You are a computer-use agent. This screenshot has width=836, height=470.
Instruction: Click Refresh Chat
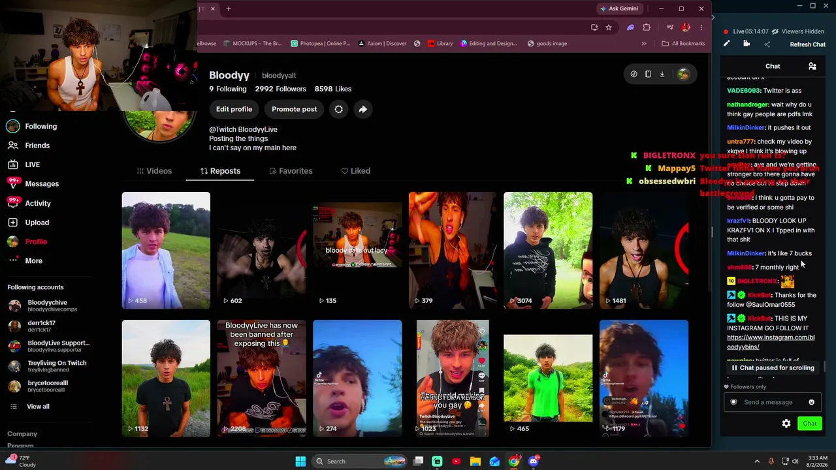tap(808, 44)
